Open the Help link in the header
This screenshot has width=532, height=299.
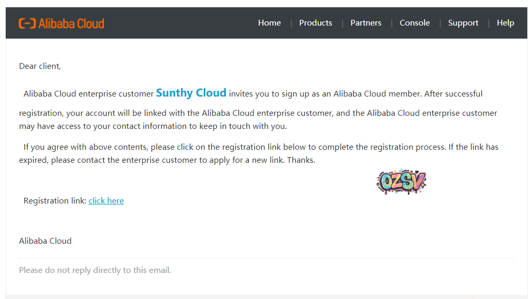(505, 23)
